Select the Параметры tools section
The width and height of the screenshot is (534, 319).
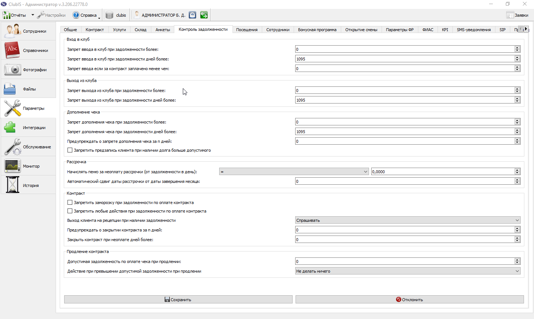pos(28,108)
